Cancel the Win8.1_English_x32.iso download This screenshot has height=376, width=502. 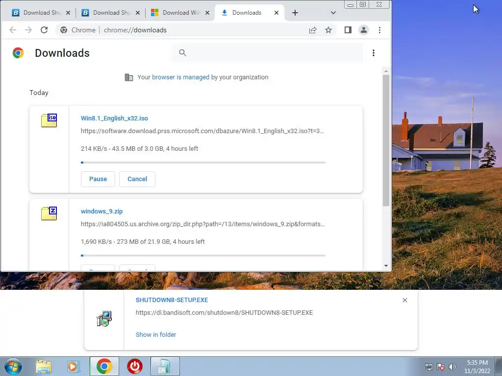point(137,179)
